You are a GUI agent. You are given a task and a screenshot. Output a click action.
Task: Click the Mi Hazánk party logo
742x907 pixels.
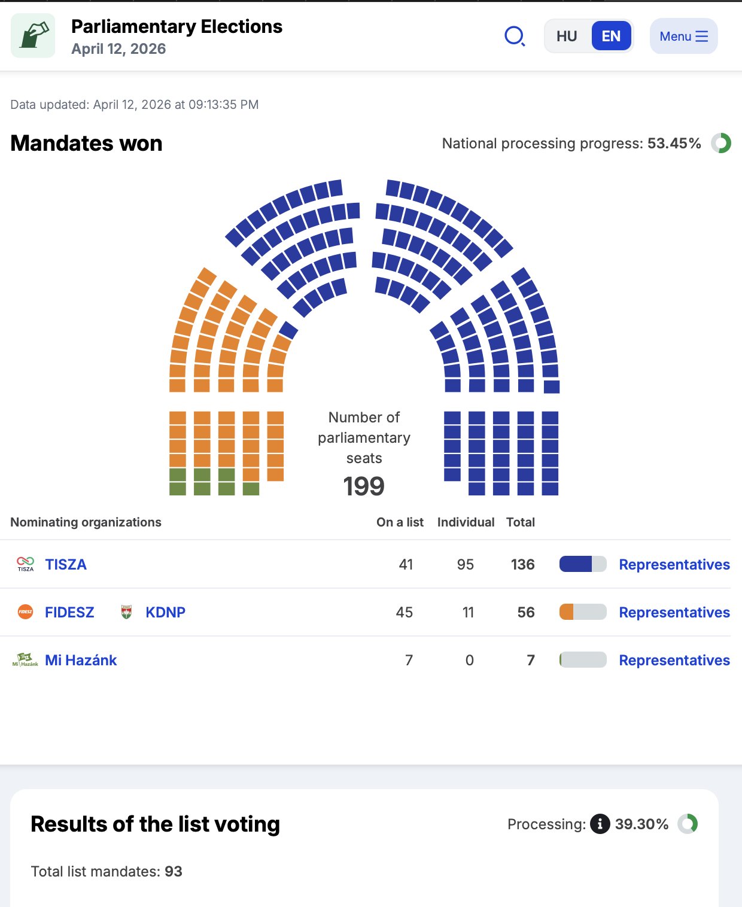(25, 660)
